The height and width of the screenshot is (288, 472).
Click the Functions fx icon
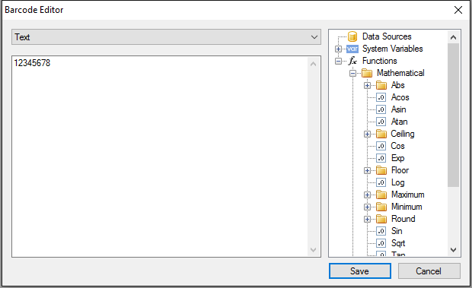point(352,61)
